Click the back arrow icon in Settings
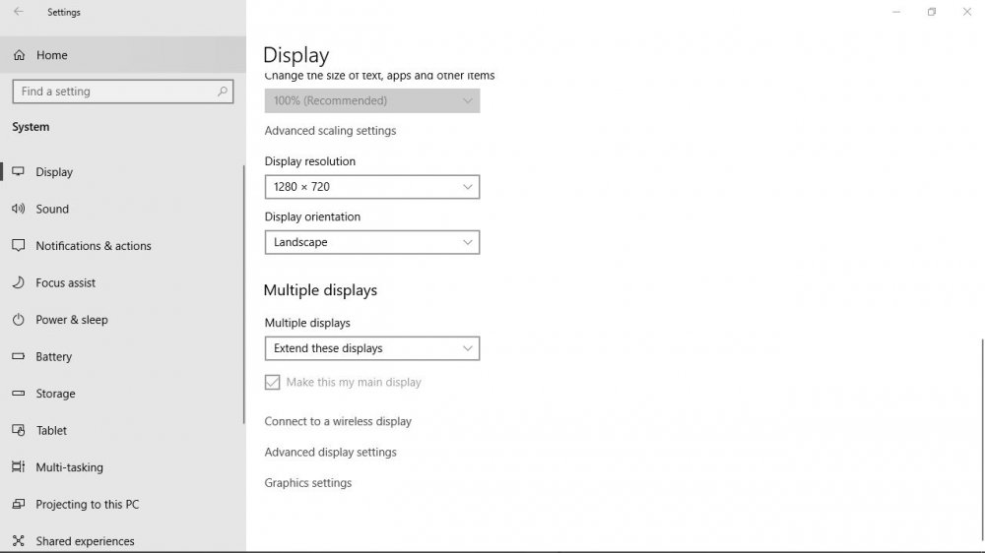 point(19,13)
